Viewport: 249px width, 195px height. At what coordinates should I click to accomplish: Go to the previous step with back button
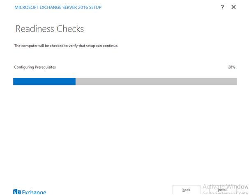point(186,190)
